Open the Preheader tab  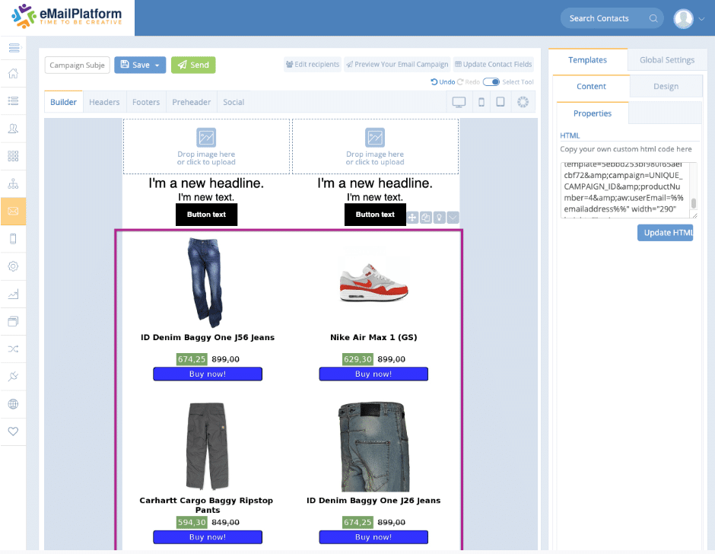tap(192, 102)
